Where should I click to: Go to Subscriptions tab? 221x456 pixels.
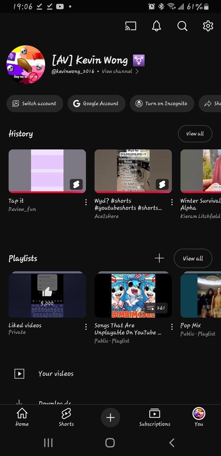pos(155,417)
